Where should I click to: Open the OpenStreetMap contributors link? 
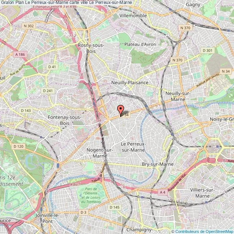click(203, 231)
